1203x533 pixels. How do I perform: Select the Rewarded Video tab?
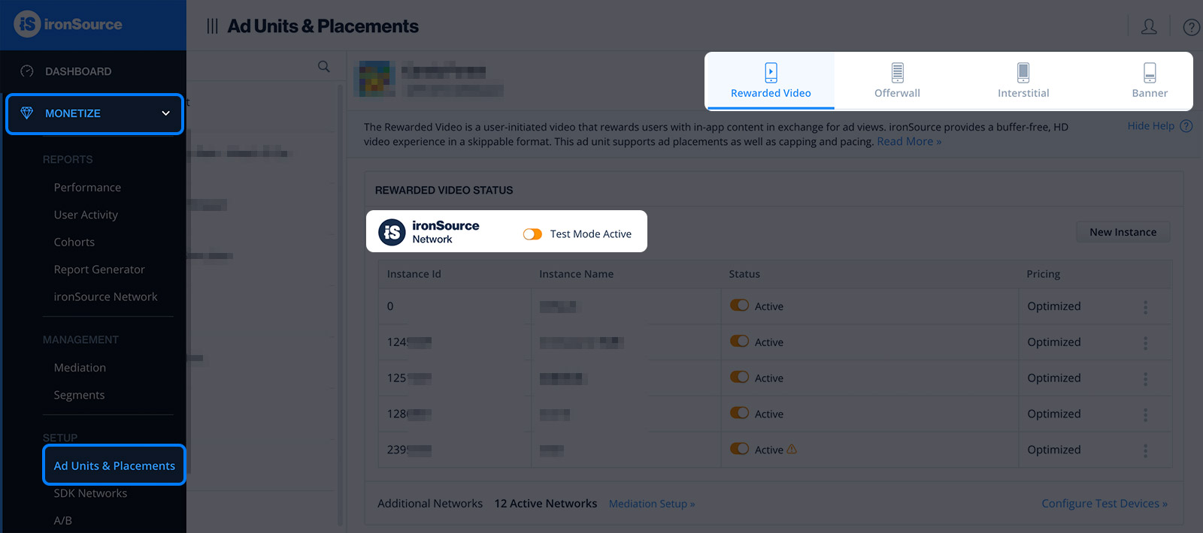[x=771, y=80]
